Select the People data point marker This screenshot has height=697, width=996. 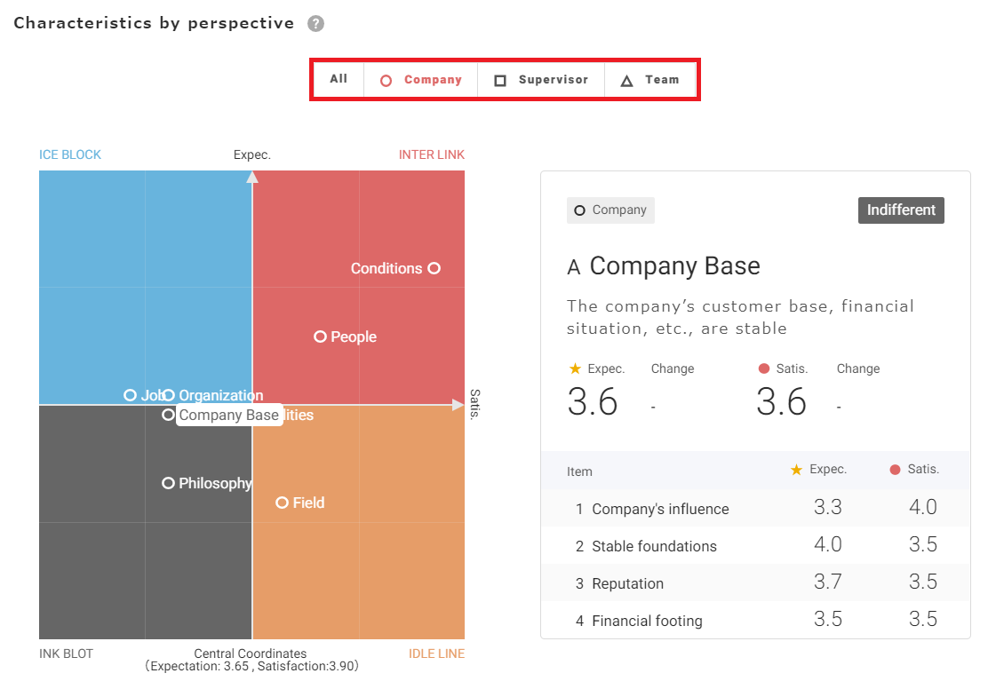[x=320, y=337]
